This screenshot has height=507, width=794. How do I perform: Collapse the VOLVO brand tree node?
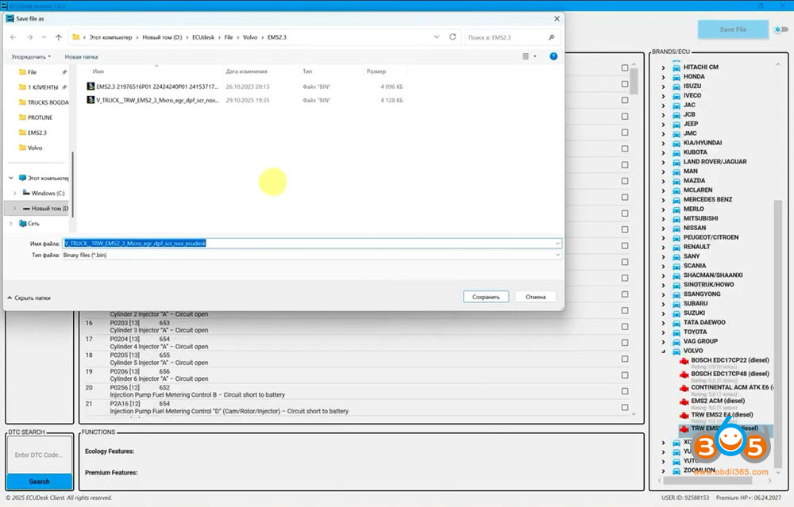tap(664, 351)
